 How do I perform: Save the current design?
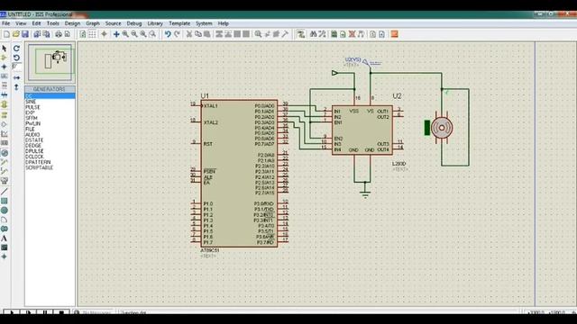25,34
